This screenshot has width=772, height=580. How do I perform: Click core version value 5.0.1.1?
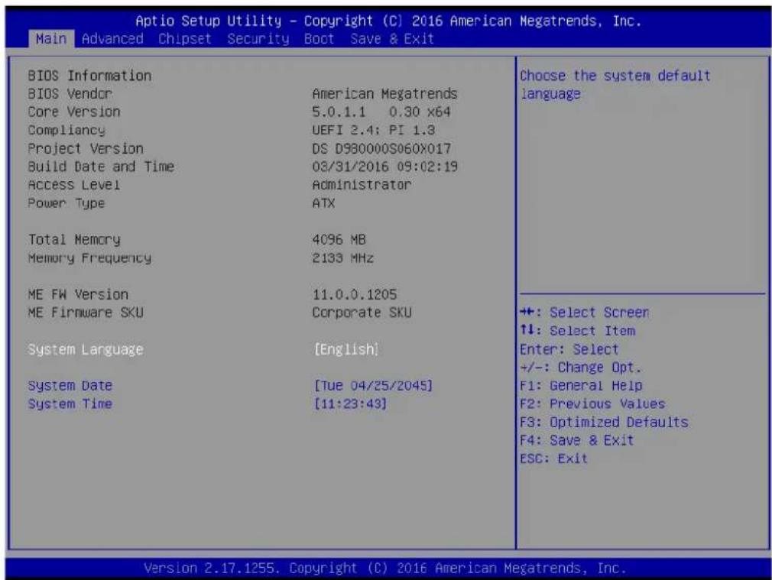[381, 112]
